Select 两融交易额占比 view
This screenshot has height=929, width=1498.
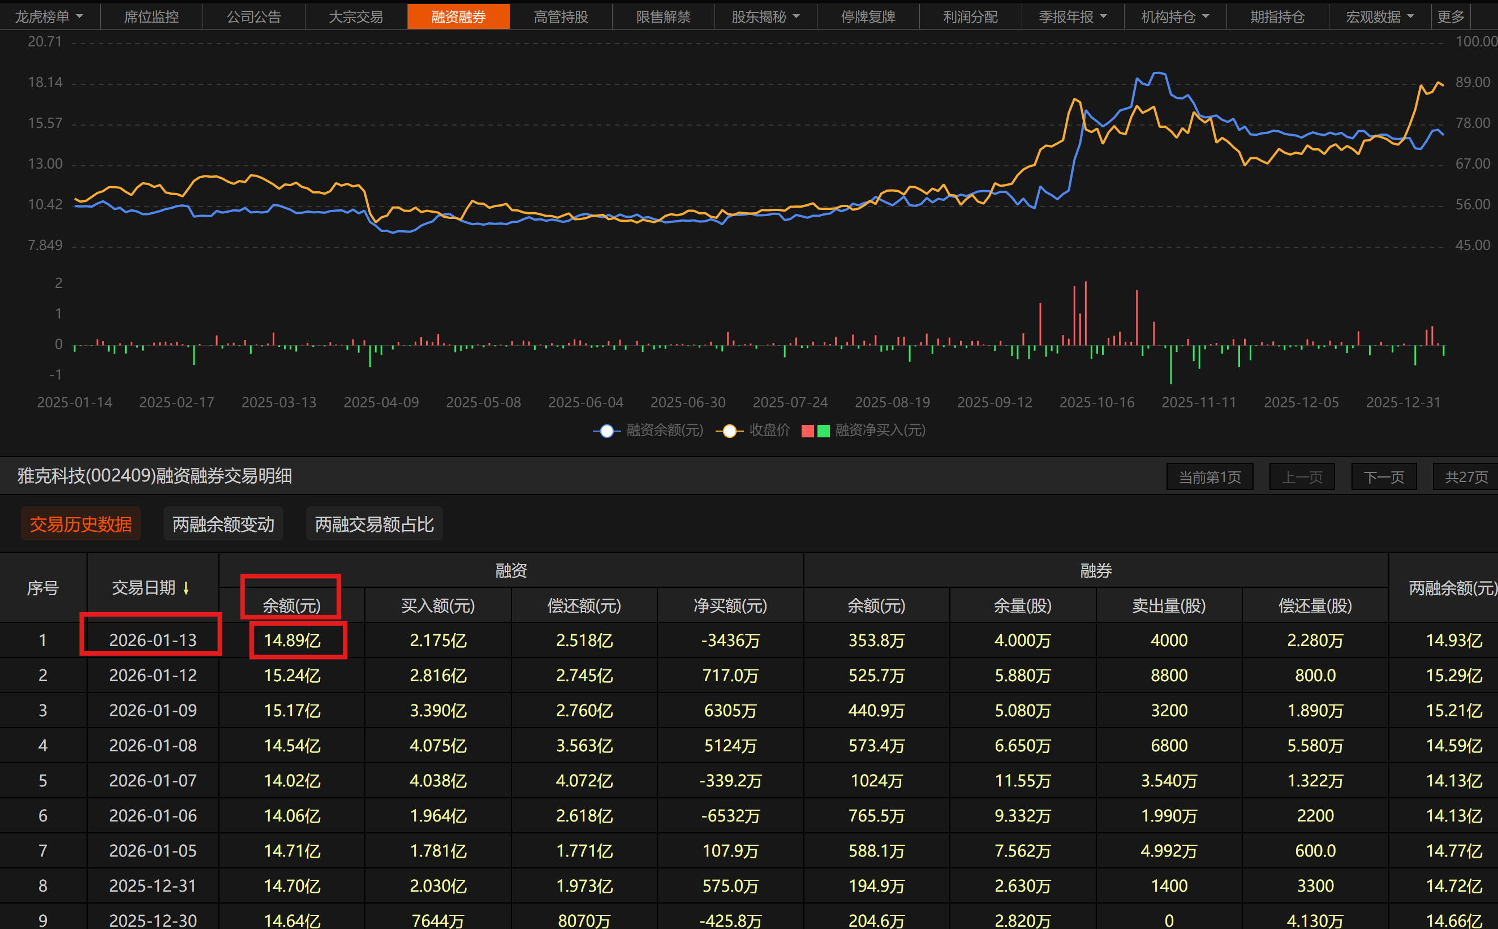374,524
